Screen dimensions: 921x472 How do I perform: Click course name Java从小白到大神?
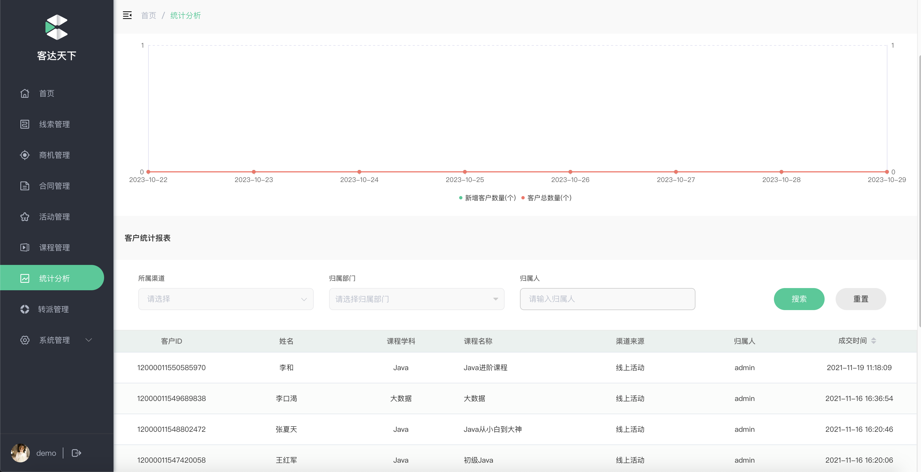click(493, 429)
